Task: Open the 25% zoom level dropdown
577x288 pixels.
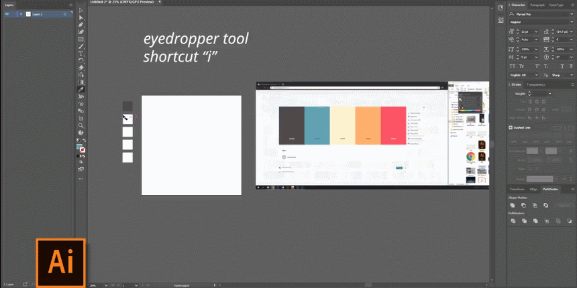Action: pos(107,285)
